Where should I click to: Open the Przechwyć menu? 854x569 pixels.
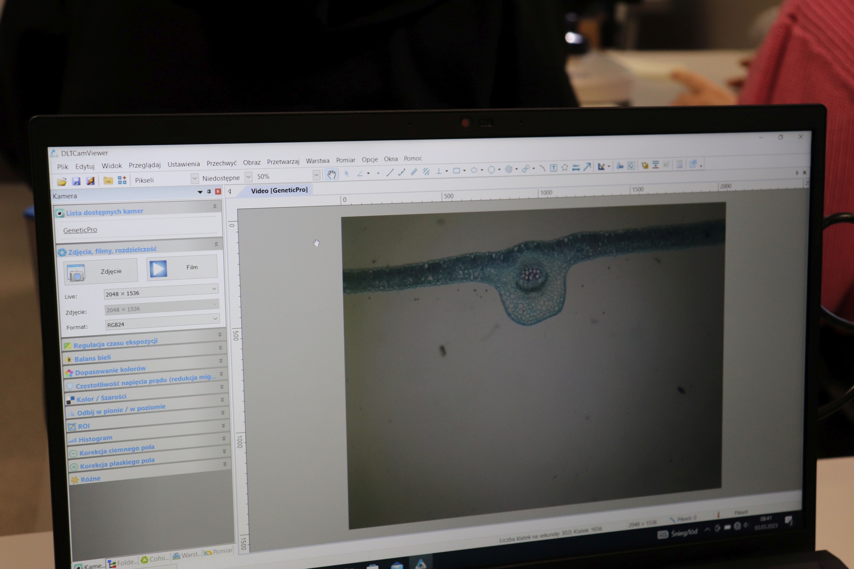pos(222,163)
